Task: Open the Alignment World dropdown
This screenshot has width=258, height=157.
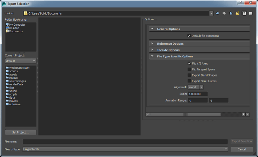Action: [195, 87]
